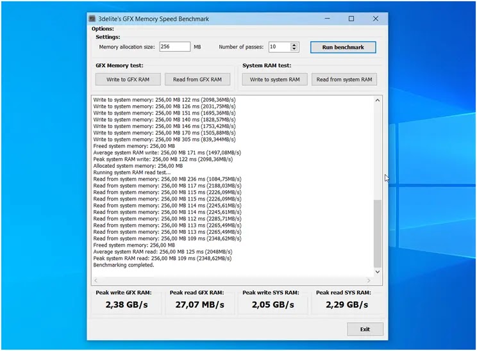The height and width of the screenshot is (351, 477).
Task: Start the Write to GFX RAM test
Action: tap(128, 79)
